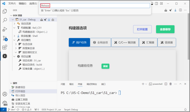The image size is (190, 112).
Task: Expand the 项目资源 node
Action: pos(14,23)
